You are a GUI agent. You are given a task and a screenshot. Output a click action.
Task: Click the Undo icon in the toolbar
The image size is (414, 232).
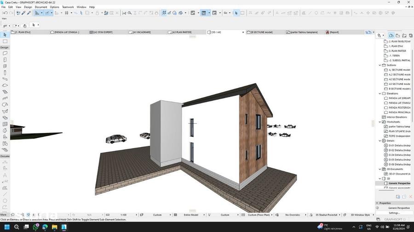click(5, 13)
